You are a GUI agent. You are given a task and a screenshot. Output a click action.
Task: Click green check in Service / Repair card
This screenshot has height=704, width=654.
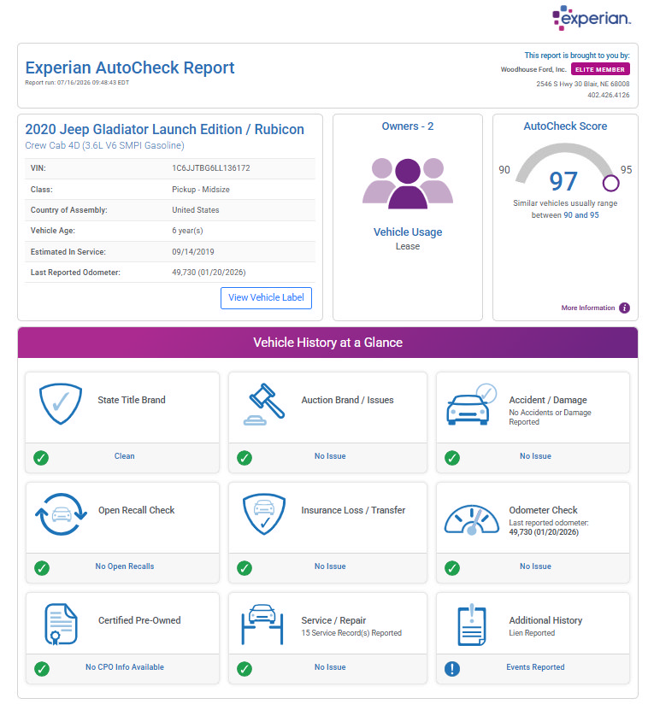click(245, 669)
